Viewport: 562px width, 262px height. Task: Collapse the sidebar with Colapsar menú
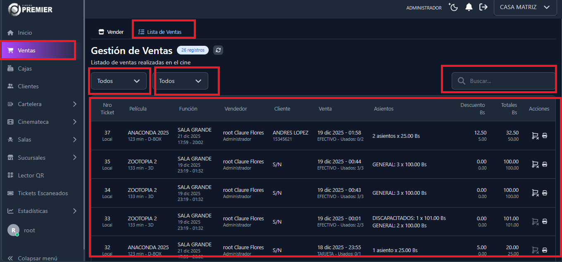point(33,258)
